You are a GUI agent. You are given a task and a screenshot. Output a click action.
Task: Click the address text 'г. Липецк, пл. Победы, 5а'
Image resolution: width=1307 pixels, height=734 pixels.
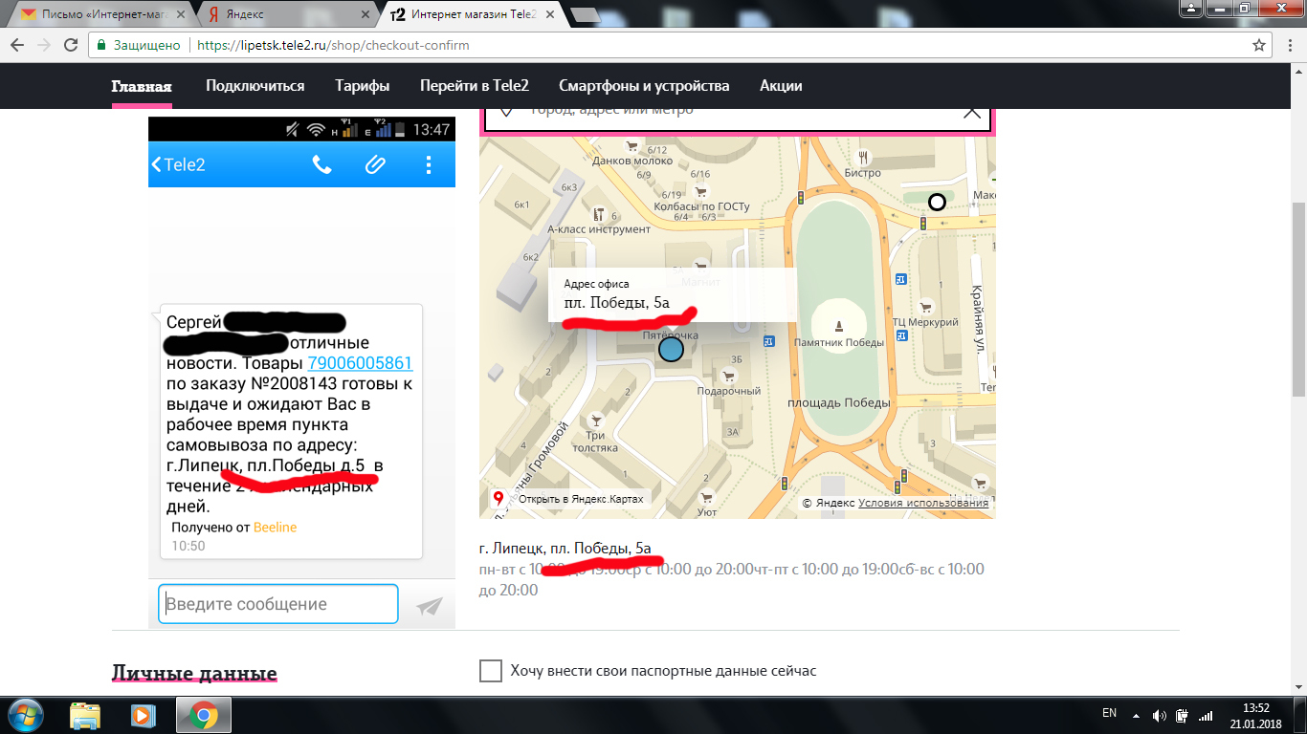(565, 549)
